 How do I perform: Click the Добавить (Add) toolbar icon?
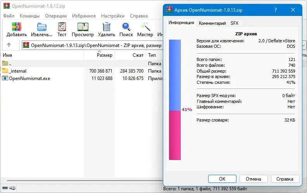(17, 26)
